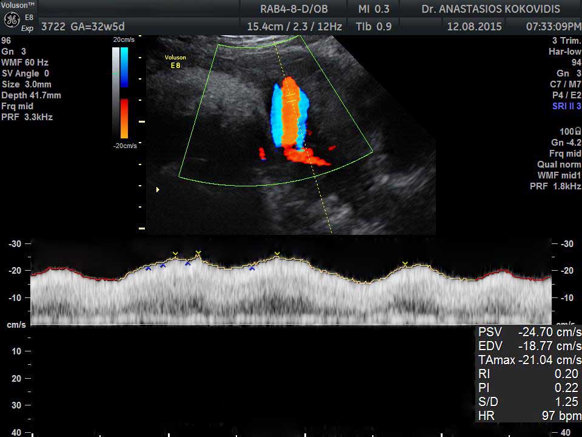Image resolution: width=582 pixels, height=437 pixels.
Task: Click the third yellow peak marker on trace
Action: point(277,254)
